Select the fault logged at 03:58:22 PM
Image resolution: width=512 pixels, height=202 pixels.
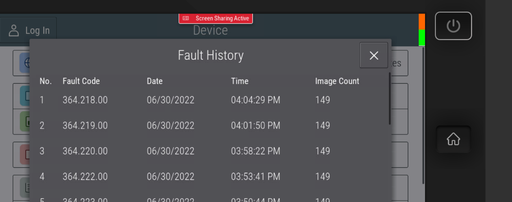click(256, 151)
